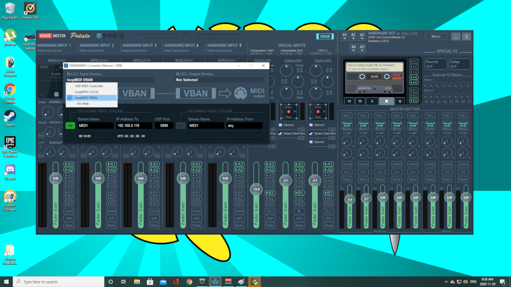This screenshot has height=287, width=511.
Task: Click SEL on master bus A1
Action: tap(347, 115)
